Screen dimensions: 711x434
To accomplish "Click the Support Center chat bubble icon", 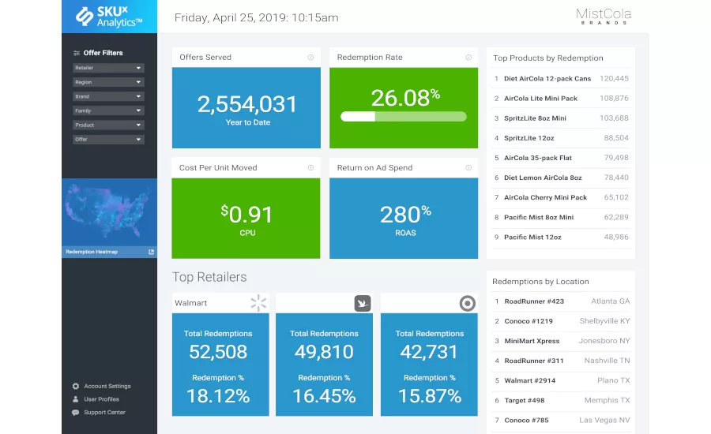I will click(76, 412).
